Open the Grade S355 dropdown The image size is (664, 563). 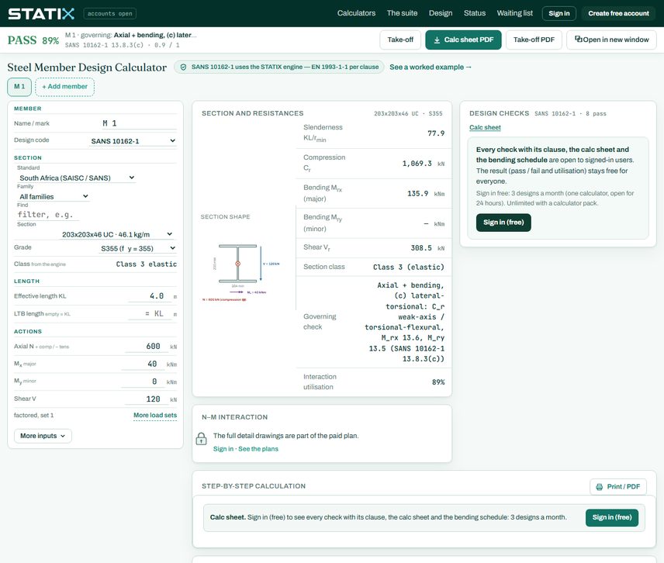[x=137, y=248]
